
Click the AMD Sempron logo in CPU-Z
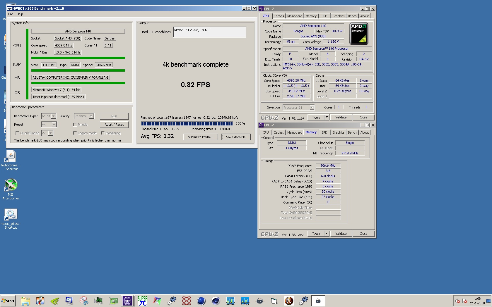pos(359,34)
